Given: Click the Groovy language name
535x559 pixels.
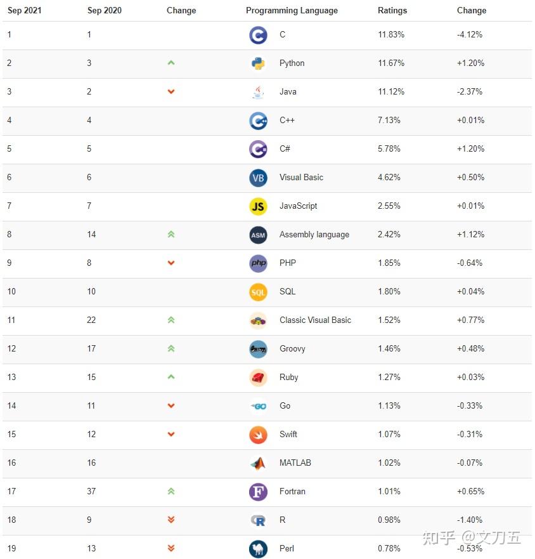Looking at the screenshot, I should (x=292, y=348).
